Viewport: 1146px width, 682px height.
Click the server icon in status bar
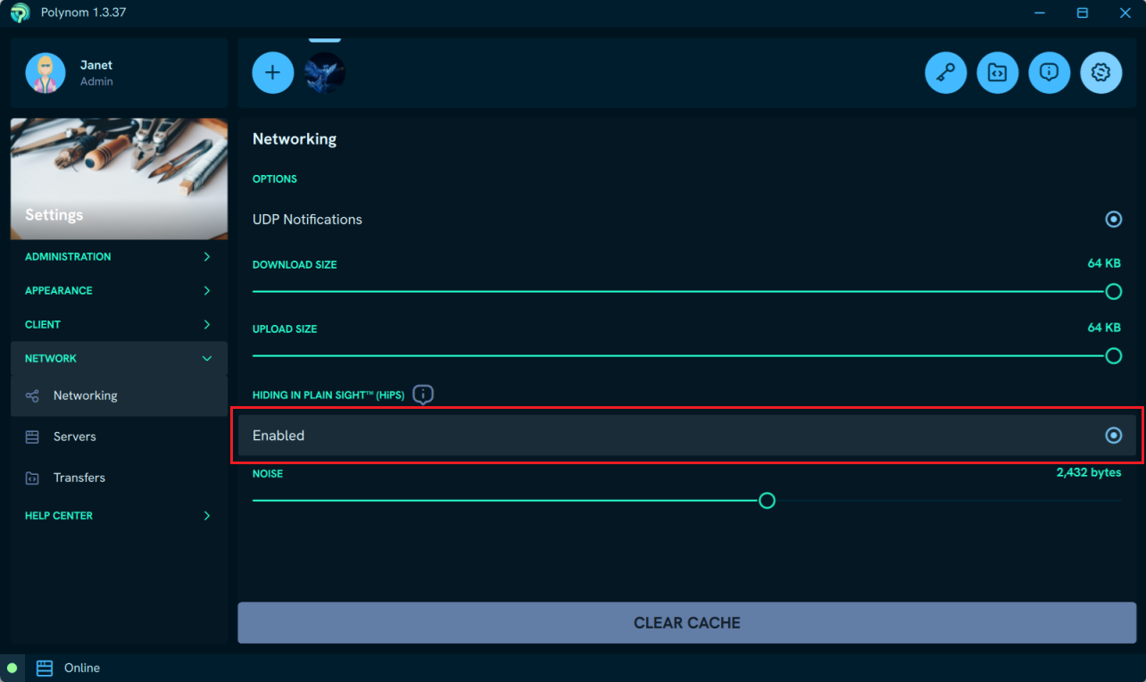(45, 668)
